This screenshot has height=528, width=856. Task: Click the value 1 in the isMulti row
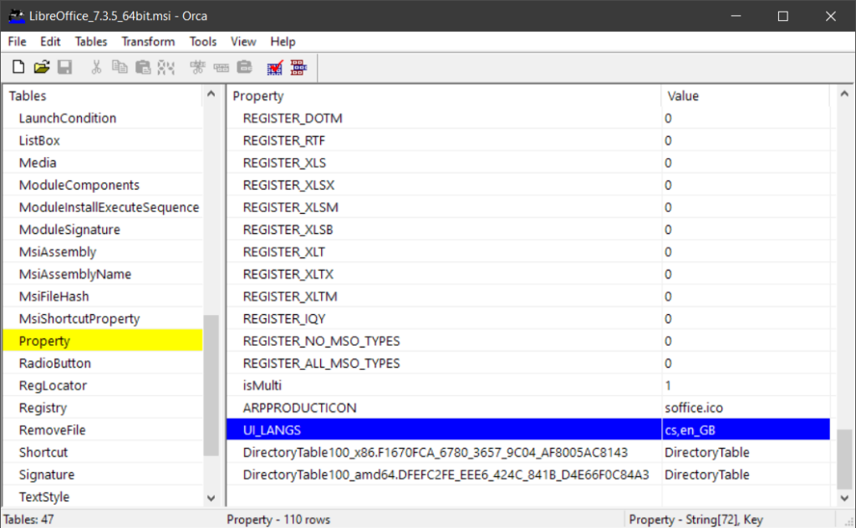(x=746, y=386)
